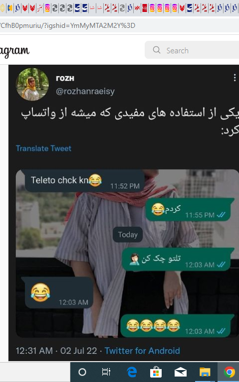This screenshot has width=239, height=382.
Task: Open the Twitter for Android link
Action: [142, 351]
